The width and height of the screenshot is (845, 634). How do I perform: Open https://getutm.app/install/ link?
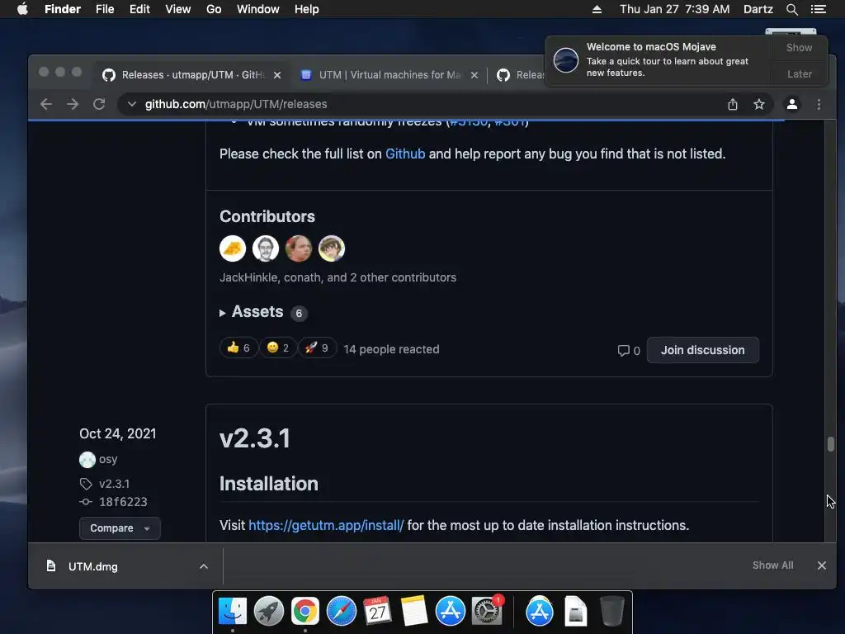[x=326, y=525]
